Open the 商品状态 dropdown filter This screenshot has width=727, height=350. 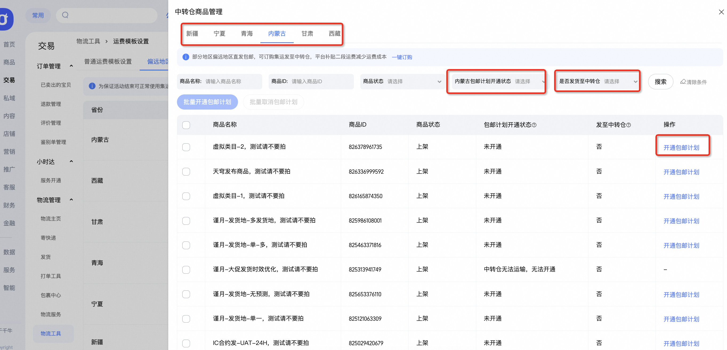pyautogui.click(x=402, y=81)
